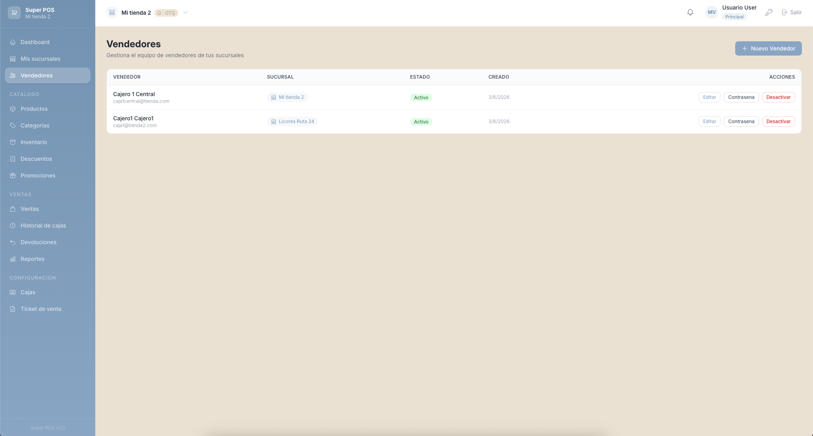Open Ticket de venta settings
813x436 pixels.
40,309
